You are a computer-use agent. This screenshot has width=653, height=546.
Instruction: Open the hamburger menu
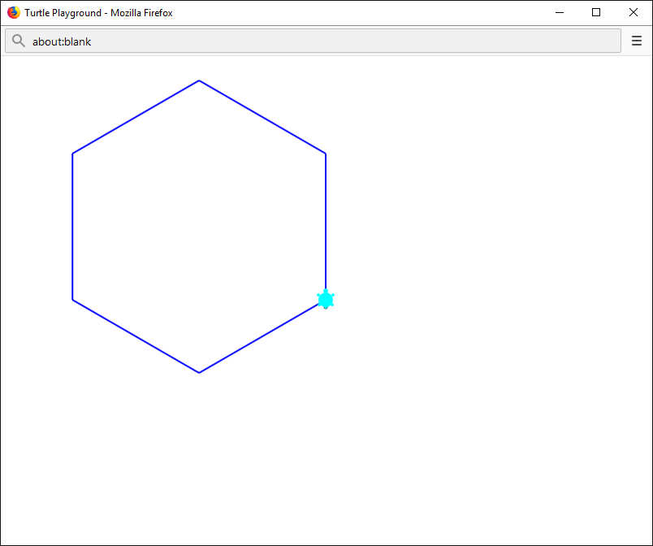tap(636, 41)
